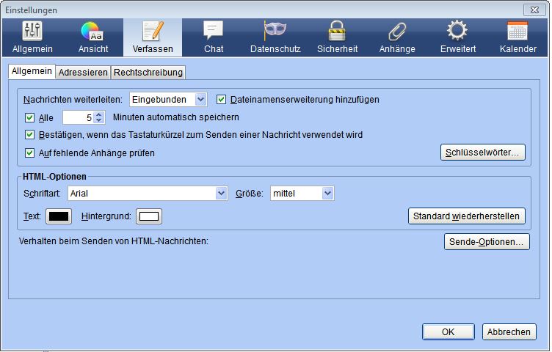The image size is (552, 352).
Task: Expand the Größe mittel dropdown
Action: pos(302,194)
